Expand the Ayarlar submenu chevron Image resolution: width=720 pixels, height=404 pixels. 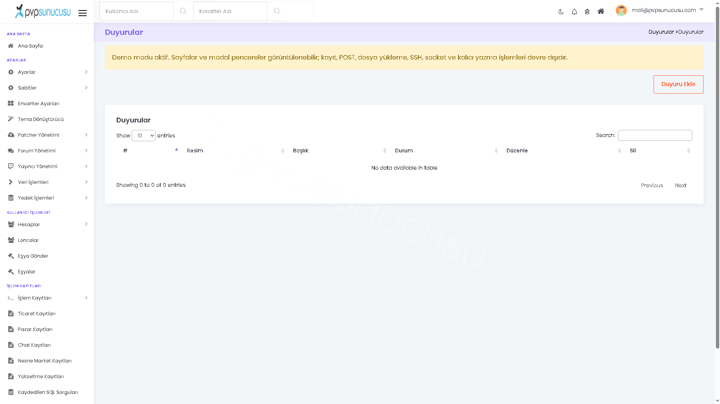pyautogui.click(x=86, y=72)
